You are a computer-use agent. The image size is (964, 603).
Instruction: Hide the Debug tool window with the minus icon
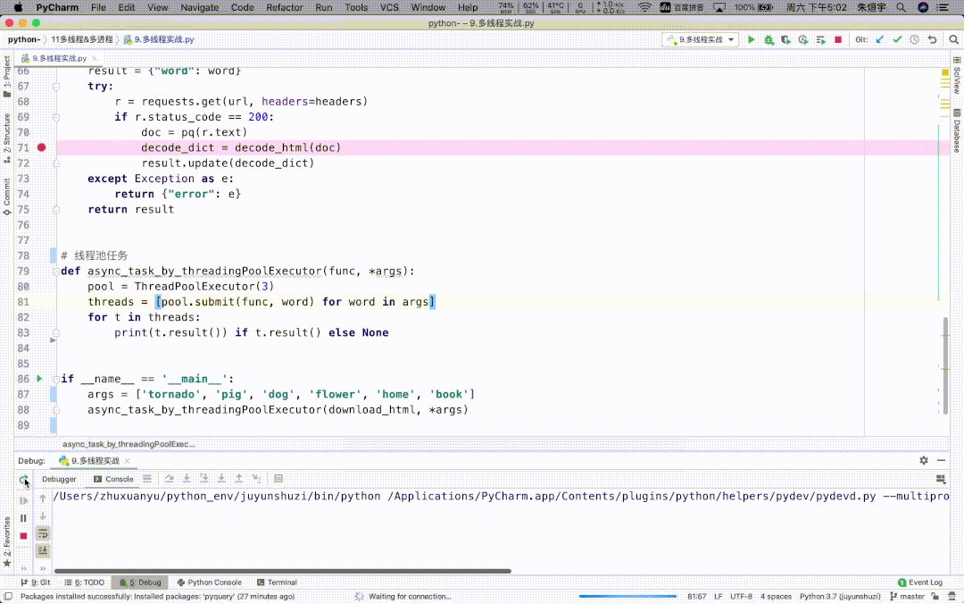coord(942,460)
